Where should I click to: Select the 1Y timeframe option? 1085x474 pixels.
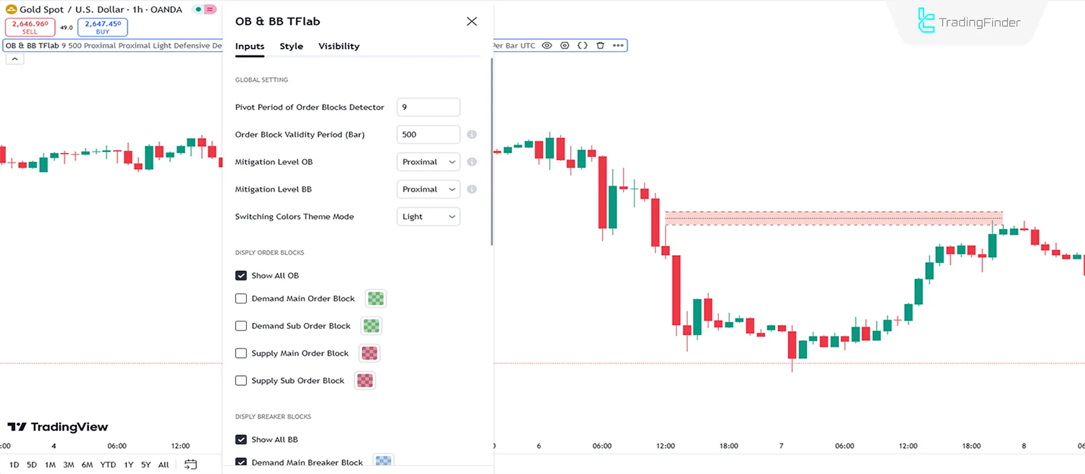128,464
